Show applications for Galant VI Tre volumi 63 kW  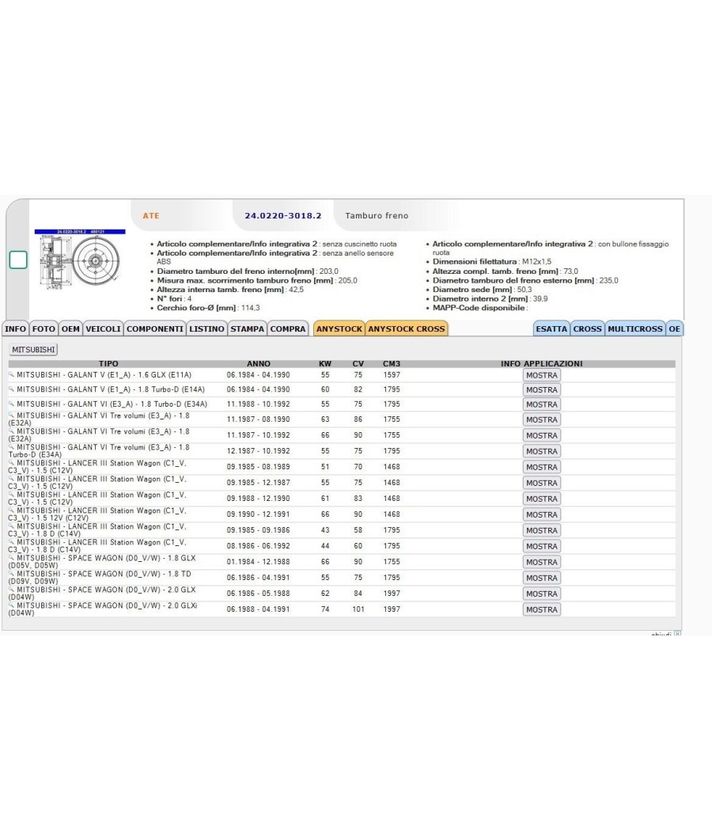click(541, 419)
